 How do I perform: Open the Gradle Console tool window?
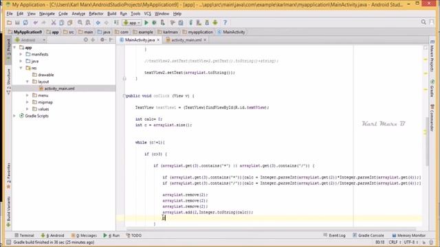click(x=368, y=235)
